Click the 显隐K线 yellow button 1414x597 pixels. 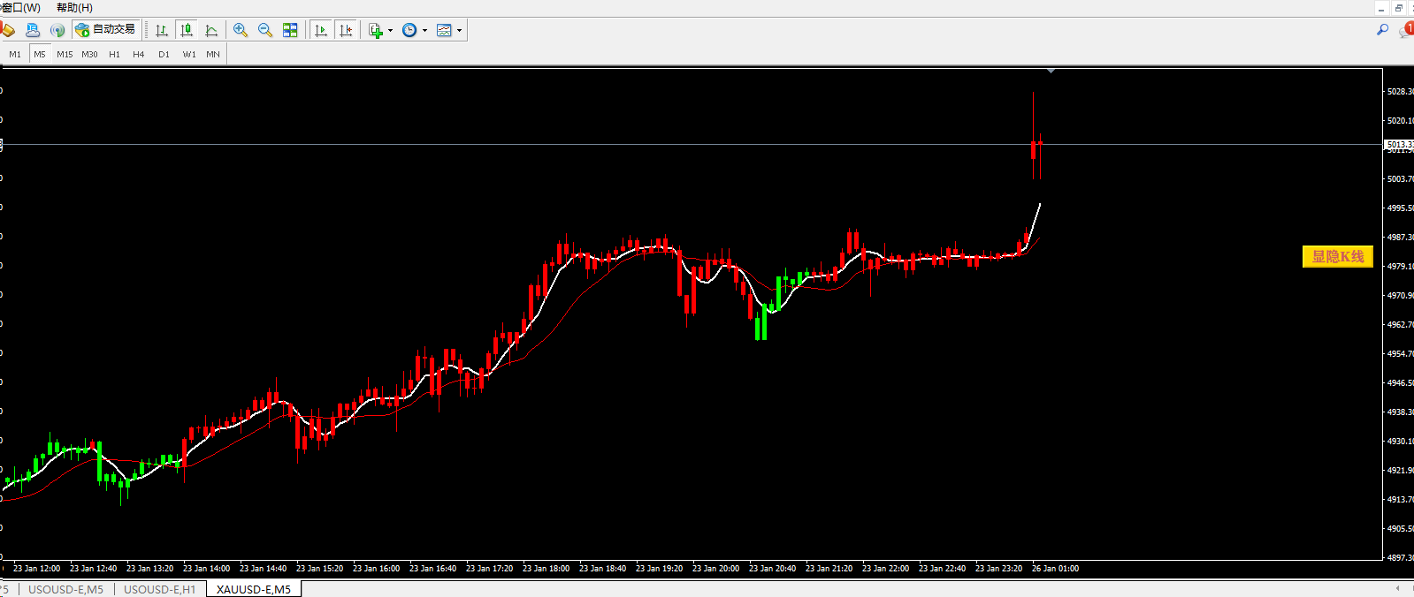[x=1337, y=256]
